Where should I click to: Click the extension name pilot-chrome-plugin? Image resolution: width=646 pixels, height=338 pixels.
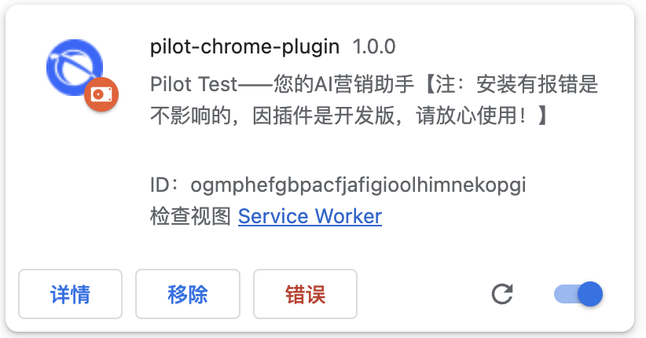[244, 46]
